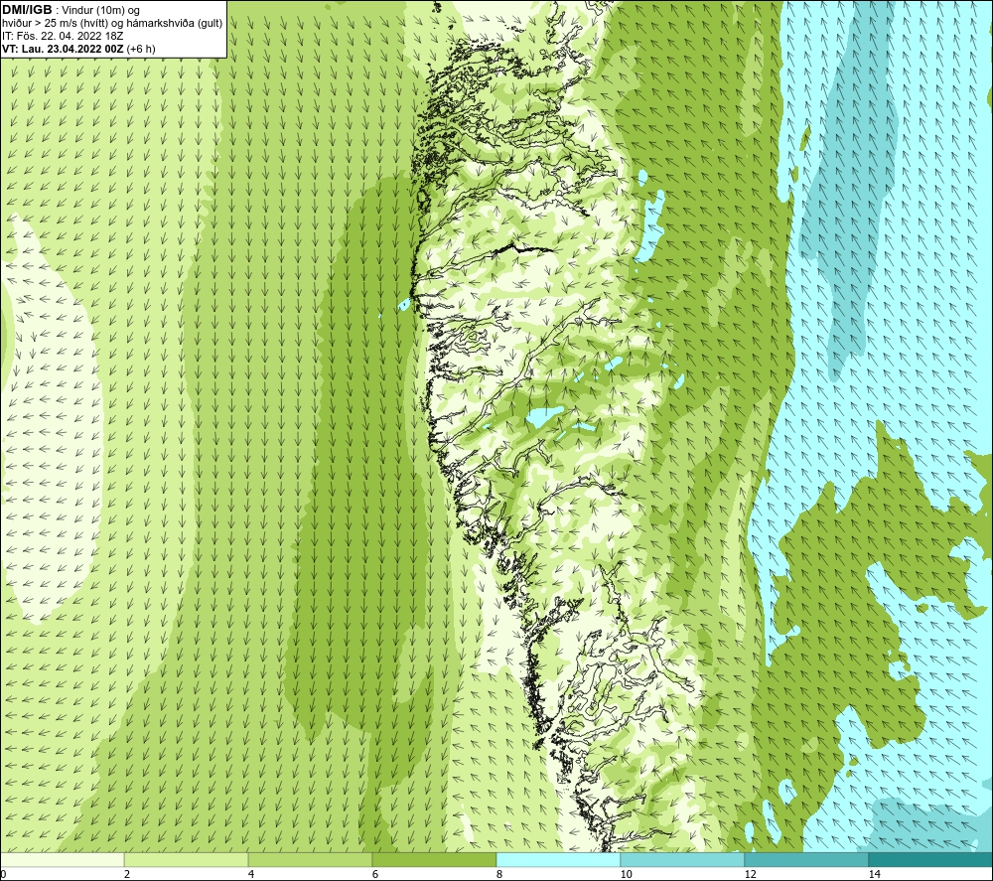Click the 8–10 m/s pale cyan legend swatch
993x881 pixels.
pos(558,859)
